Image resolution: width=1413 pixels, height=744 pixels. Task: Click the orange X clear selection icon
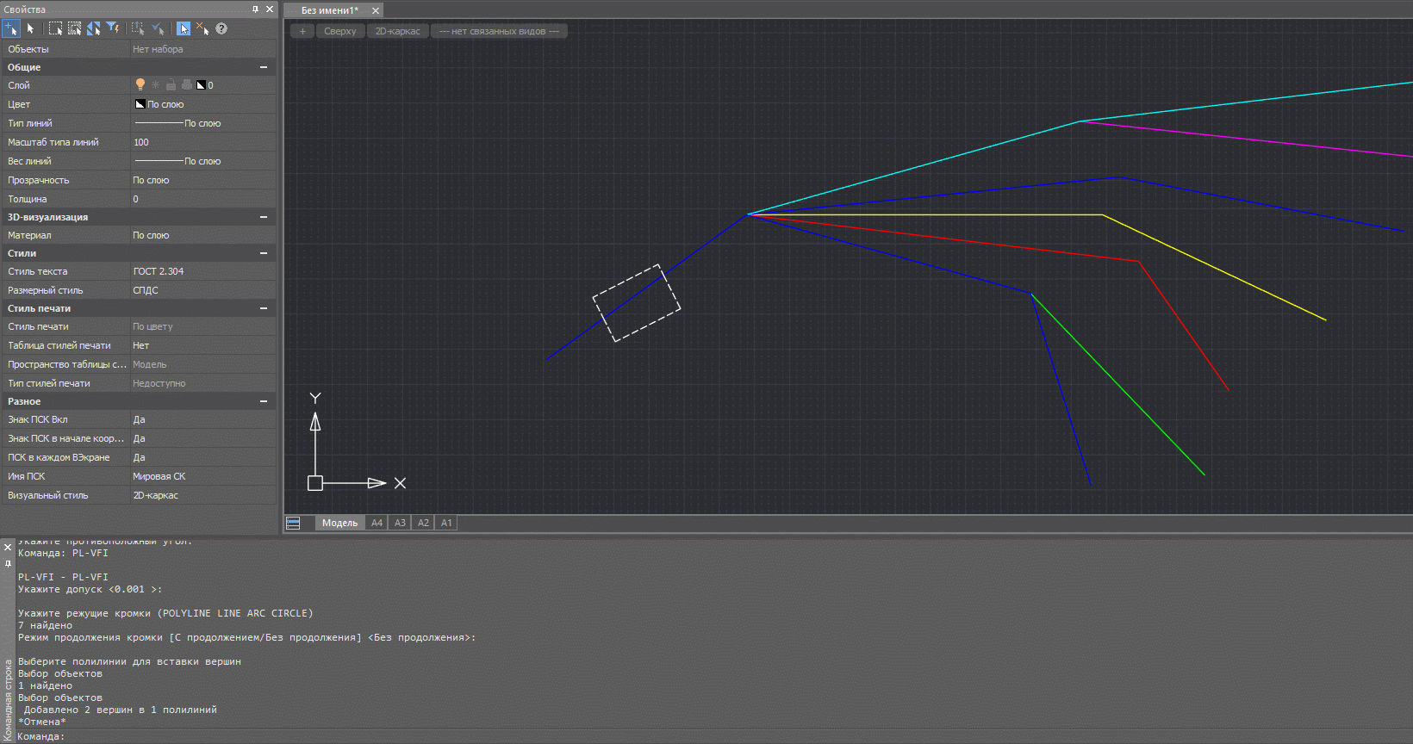click(202, 28)
